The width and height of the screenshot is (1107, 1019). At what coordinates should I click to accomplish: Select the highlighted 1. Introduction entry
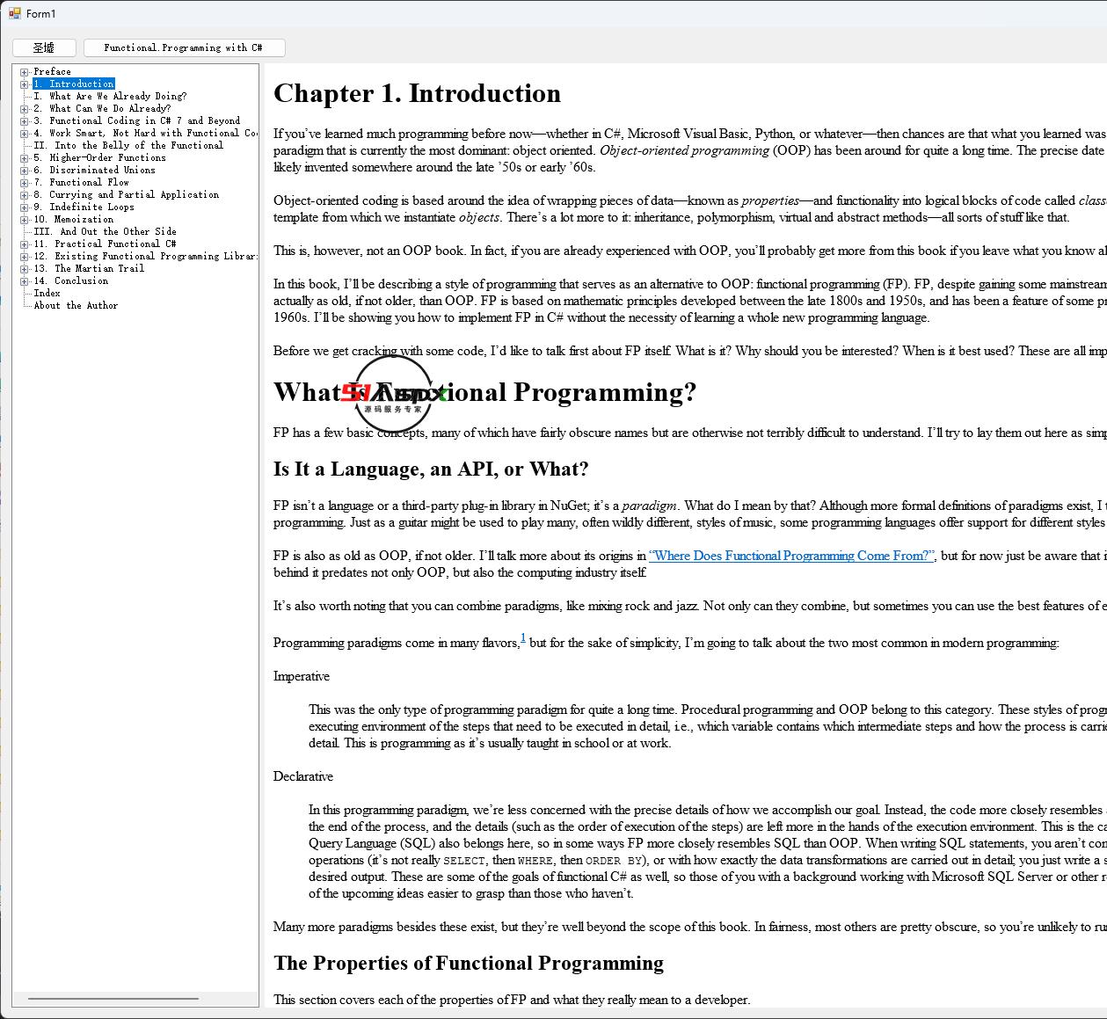(x=74, y=84)
